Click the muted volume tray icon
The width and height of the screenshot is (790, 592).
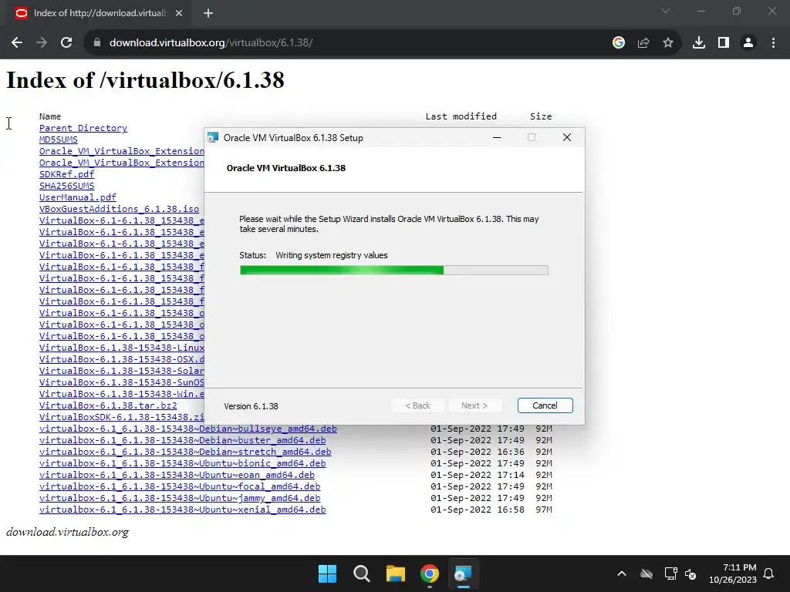[690, 573]
